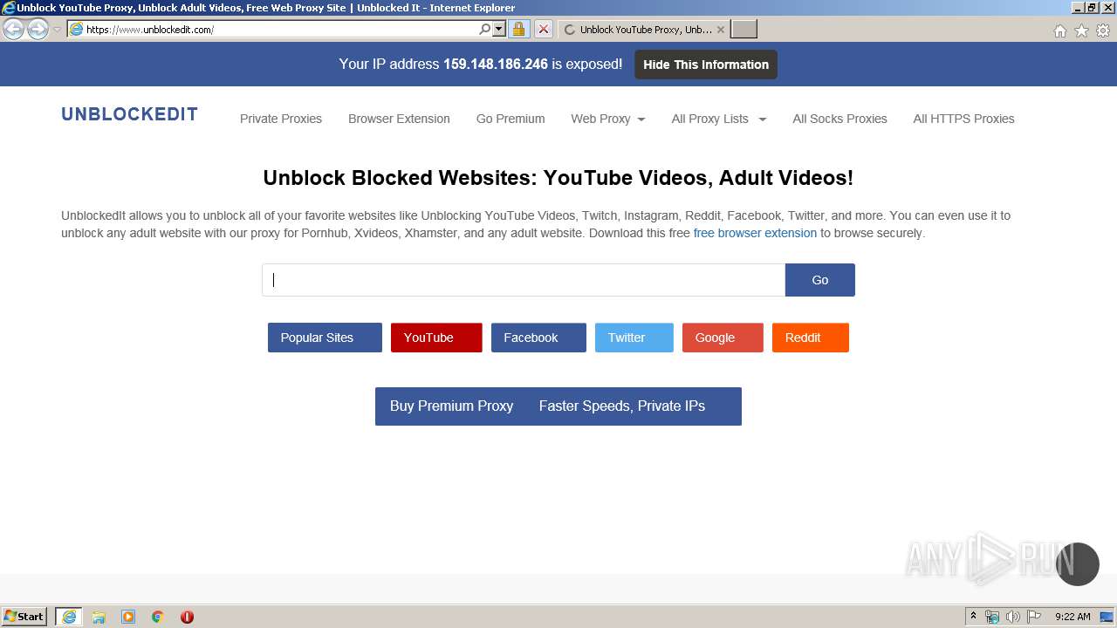This screenshot has width=1117, height=628.
Task: Click the browser Back arrow button
Action: click(x=14, y=29)
